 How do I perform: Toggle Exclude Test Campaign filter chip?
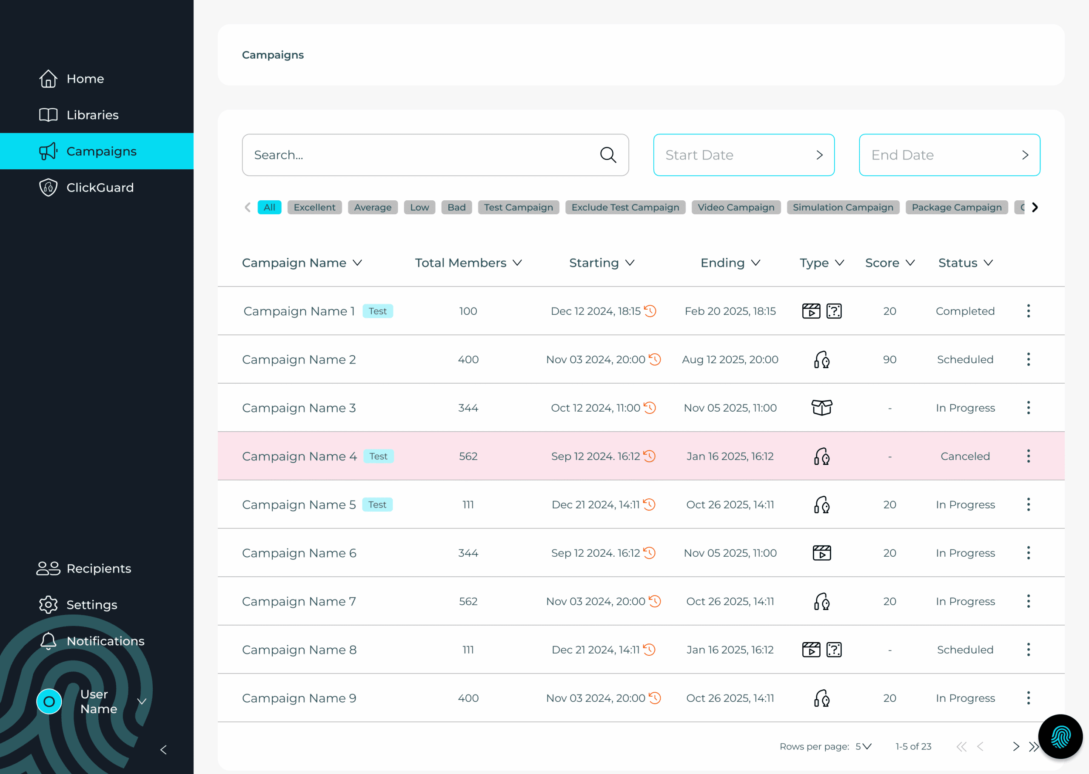click(625, 208)
